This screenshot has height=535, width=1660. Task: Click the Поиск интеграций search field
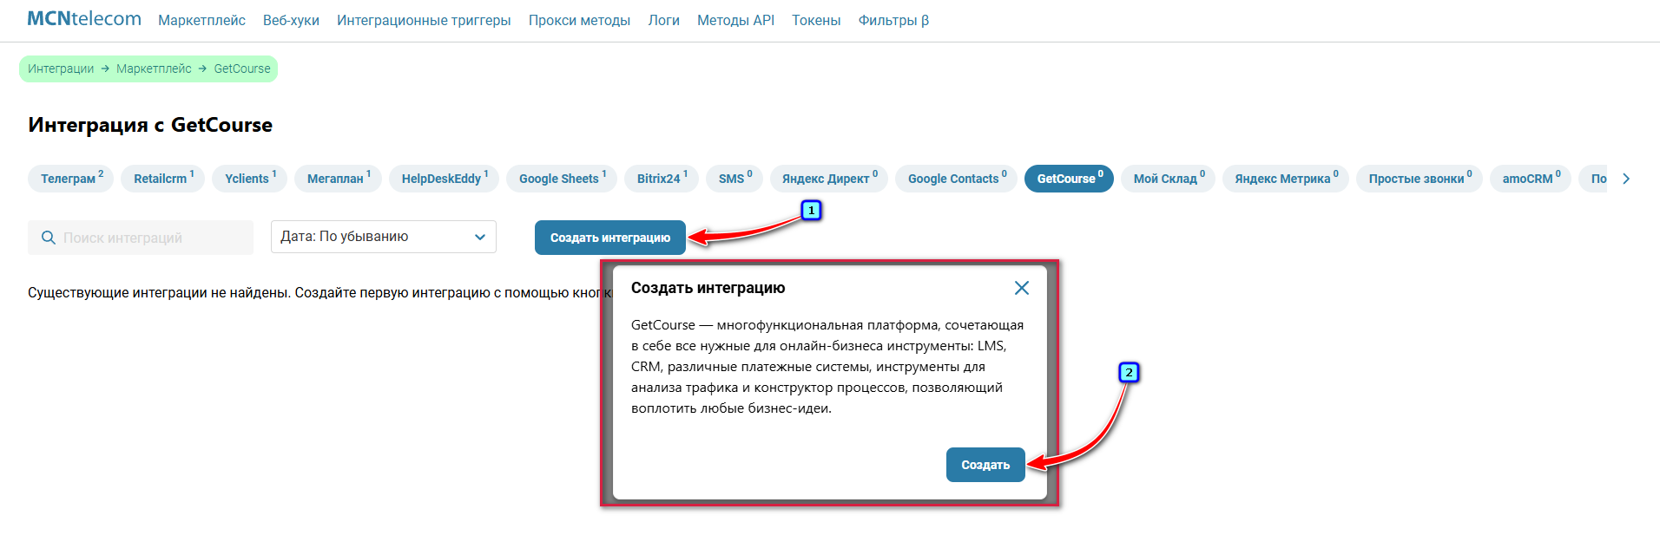[x=141, y=238]
